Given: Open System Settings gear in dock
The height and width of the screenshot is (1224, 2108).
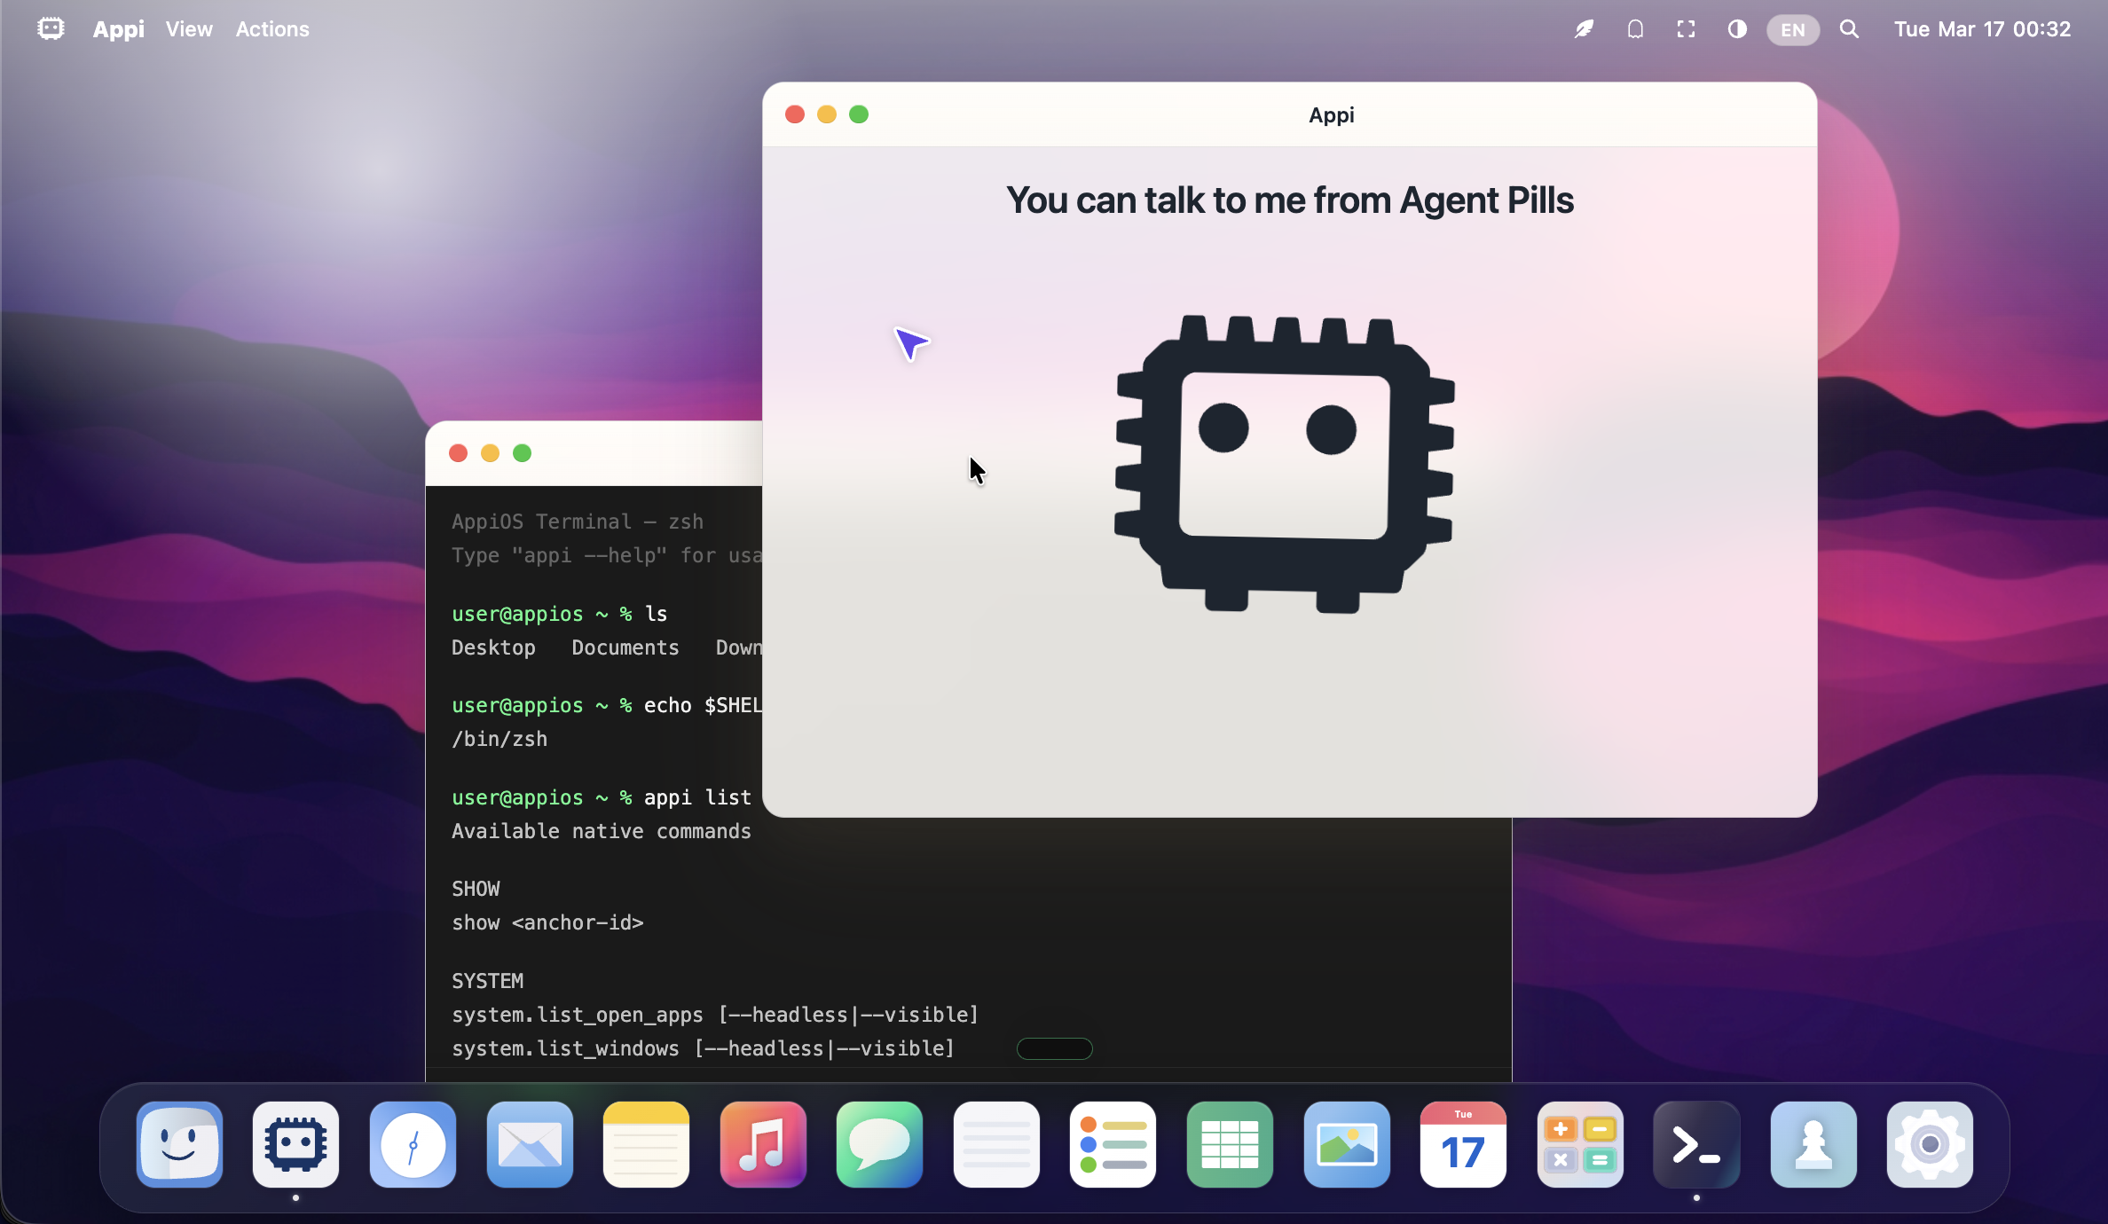Looking at the screenshot, I should [x=1930, y=1144].
